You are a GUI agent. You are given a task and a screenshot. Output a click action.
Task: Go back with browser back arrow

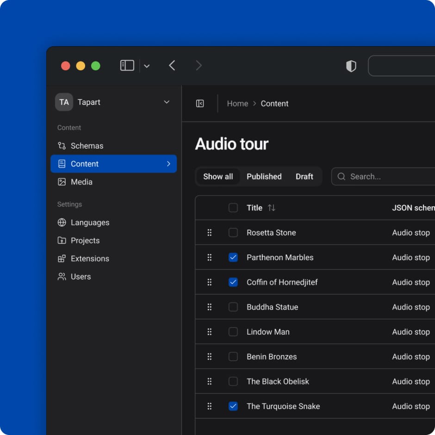pos(172,66)
